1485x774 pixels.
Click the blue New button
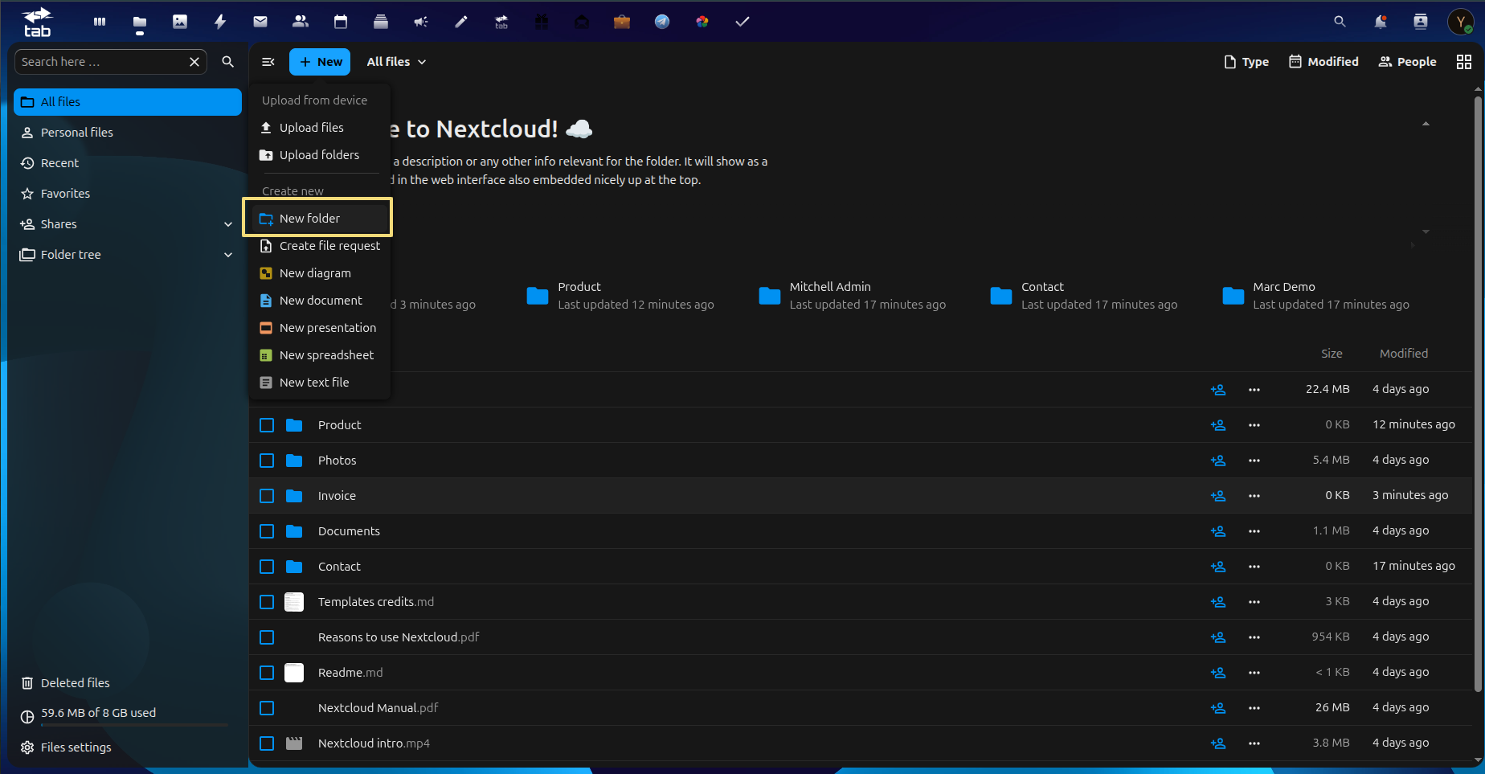coord(320,62)
